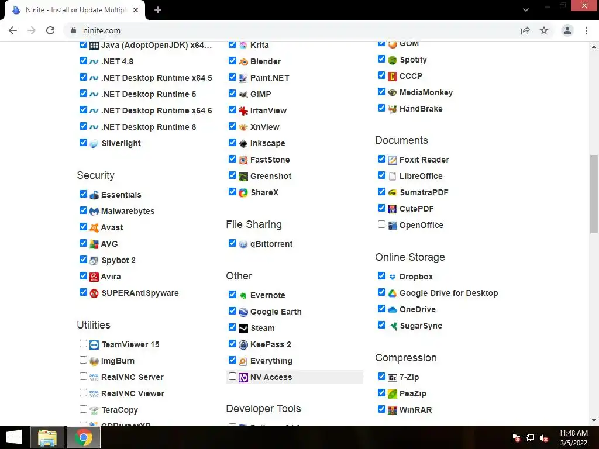The height and width of the screenshot is (449, 599).
Task: Click the SumatraPDF label
Action: click(424, 192)
